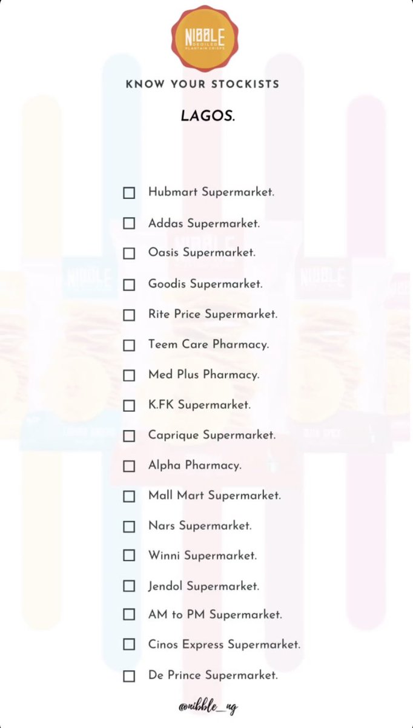The width and height of the screenshot is (413, 728).
Task: Mark the Jendol Supermarket checkbox
Action: pyautogui.click(x=129, y=586)
